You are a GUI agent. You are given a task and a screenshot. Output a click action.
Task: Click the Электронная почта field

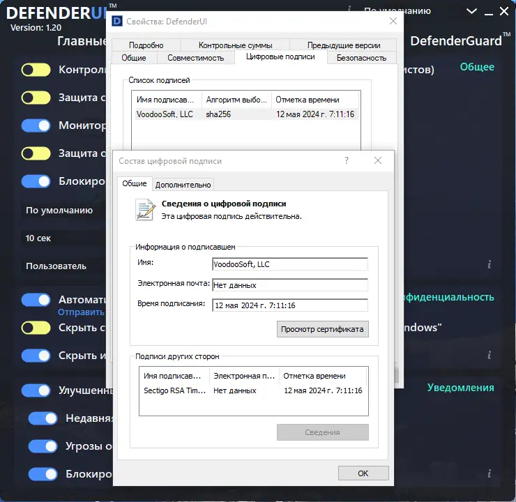[290, 285]
